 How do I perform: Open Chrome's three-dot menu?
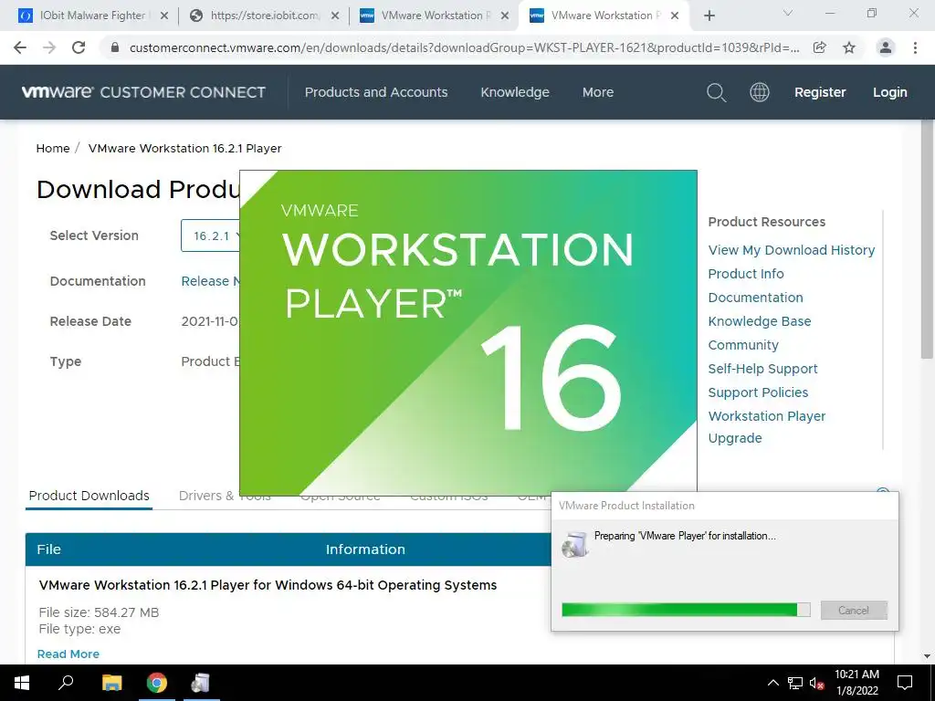click(x=915, y=47)
